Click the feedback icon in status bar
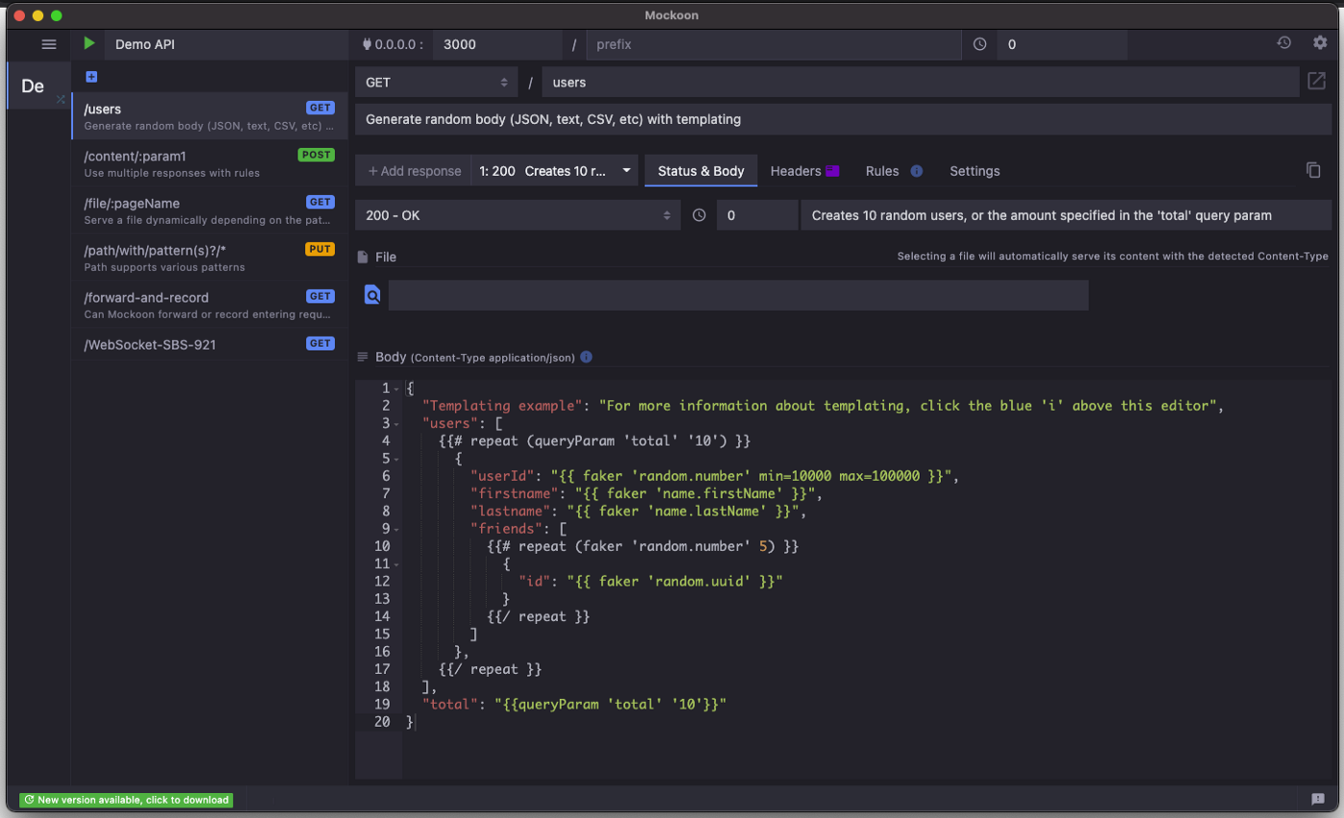 pyautogui.click(x=1318, y=799)
